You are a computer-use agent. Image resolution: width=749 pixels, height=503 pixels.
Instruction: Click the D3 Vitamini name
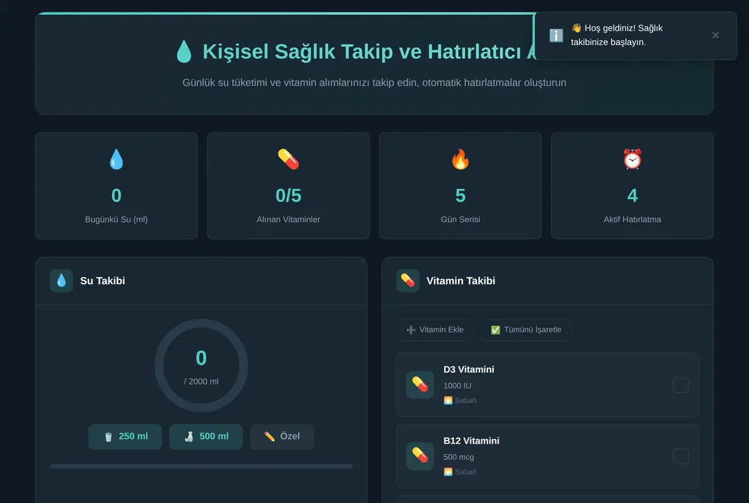click(x=469, y=369)
